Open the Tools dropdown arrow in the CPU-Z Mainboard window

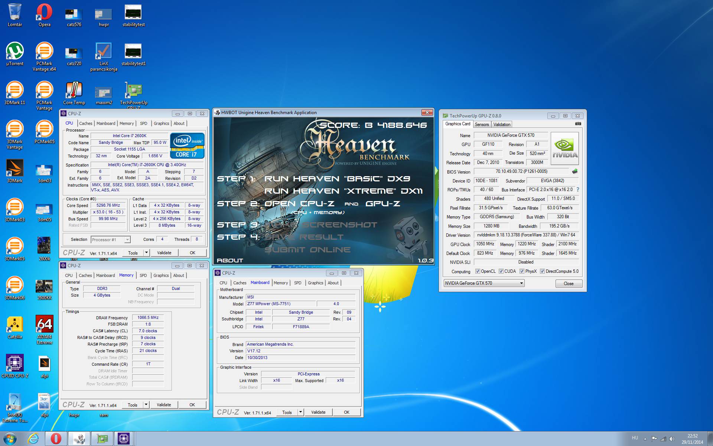click(300, 412)
